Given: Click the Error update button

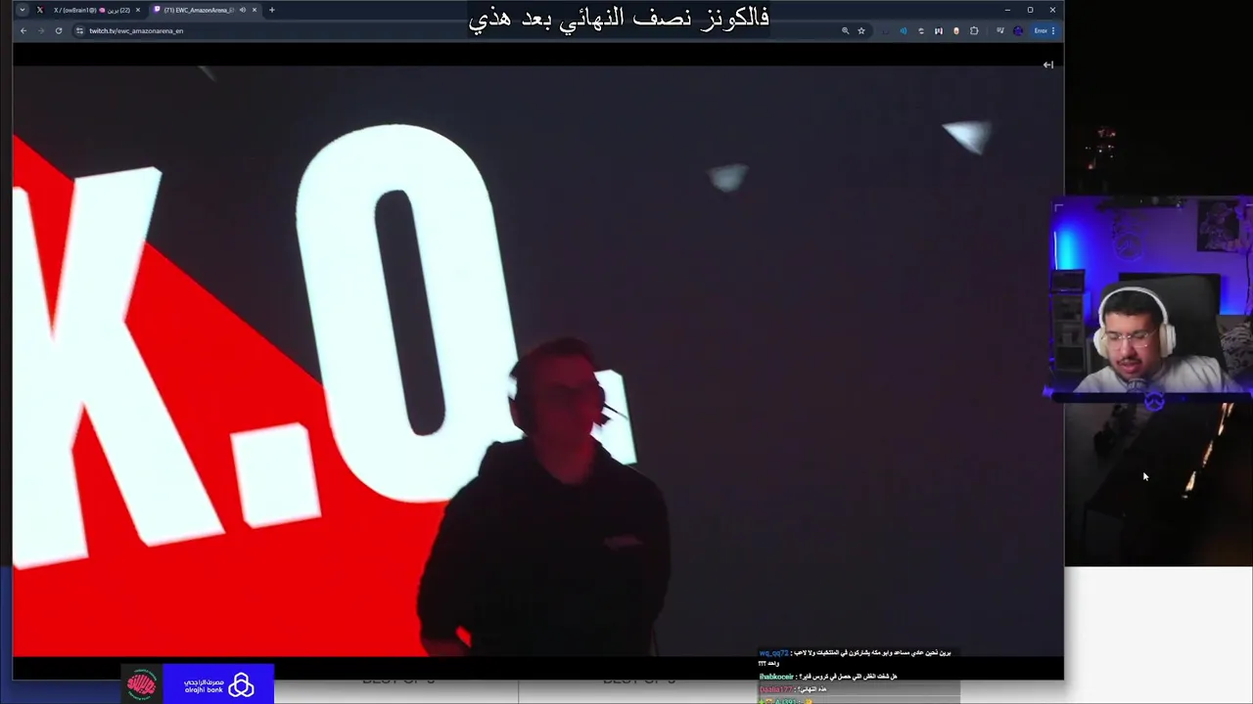Looking at the screenshot, I should (x=1040, y=30).
